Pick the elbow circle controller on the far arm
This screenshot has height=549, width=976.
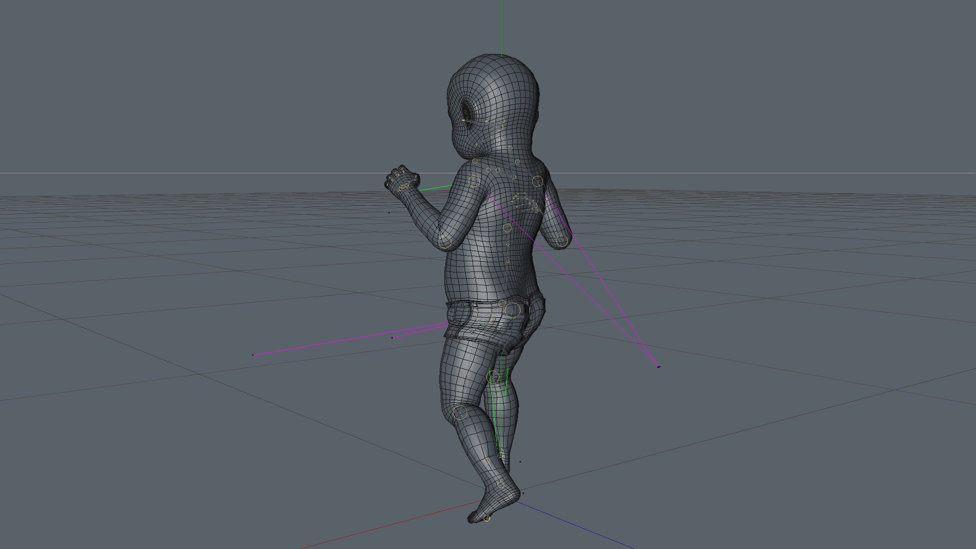point(561,241)
